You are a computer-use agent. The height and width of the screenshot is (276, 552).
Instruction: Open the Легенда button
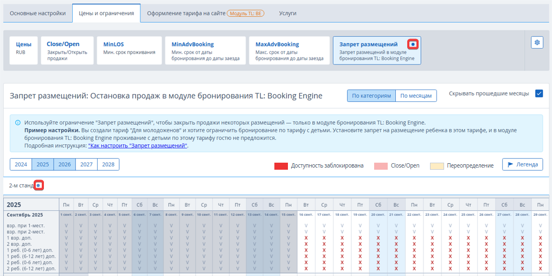[x=522, y=164]
